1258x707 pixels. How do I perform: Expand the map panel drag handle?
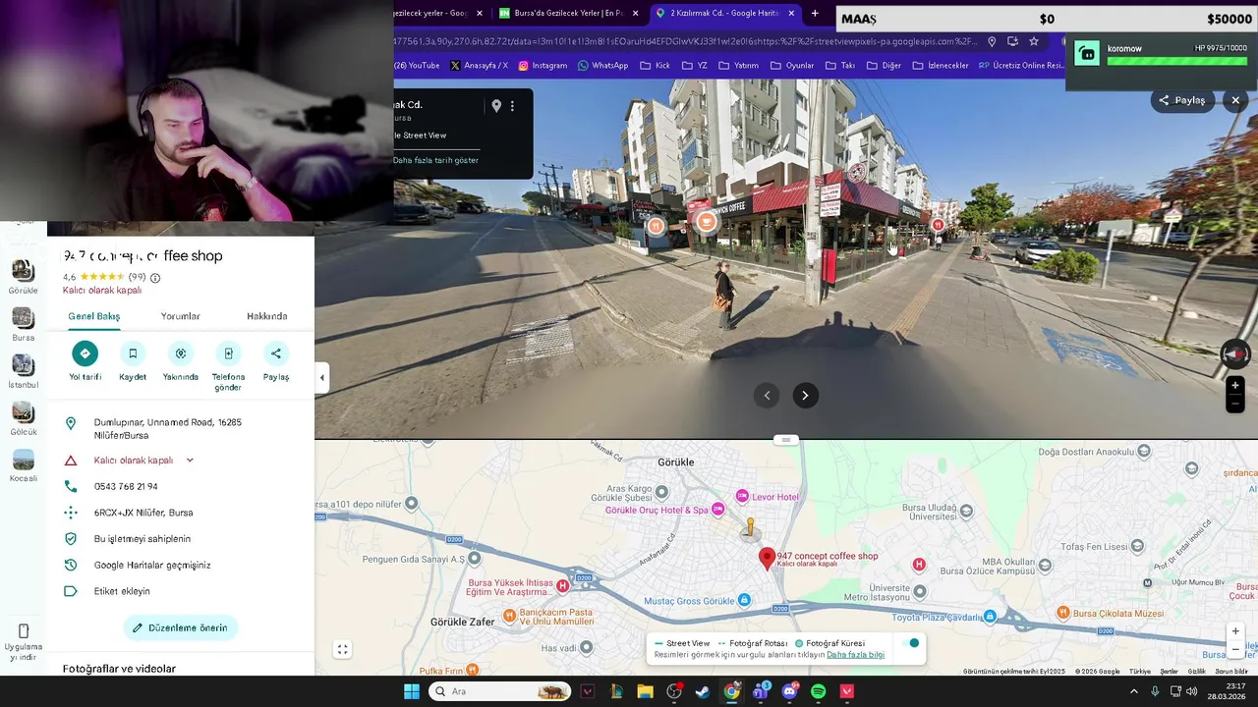click(x=785, y=440)
